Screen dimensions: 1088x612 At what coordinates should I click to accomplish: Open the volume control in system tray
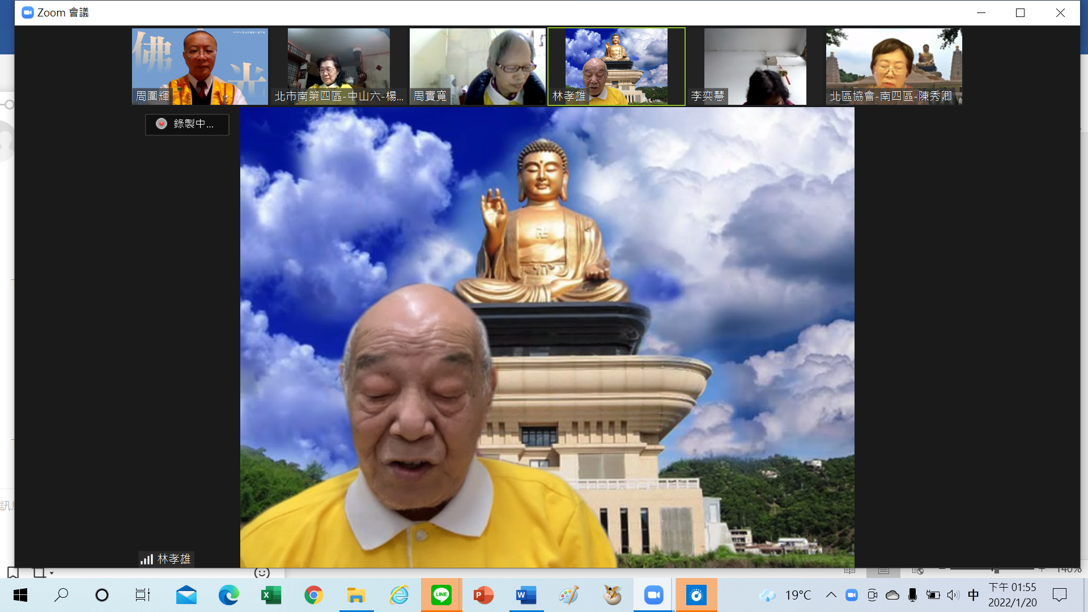coord(953,595)
